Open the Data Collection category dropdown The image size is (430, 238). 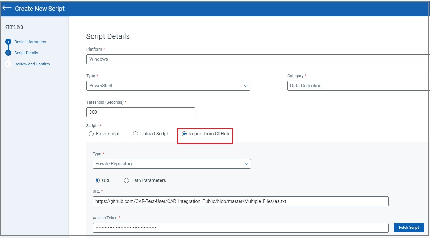358,86
